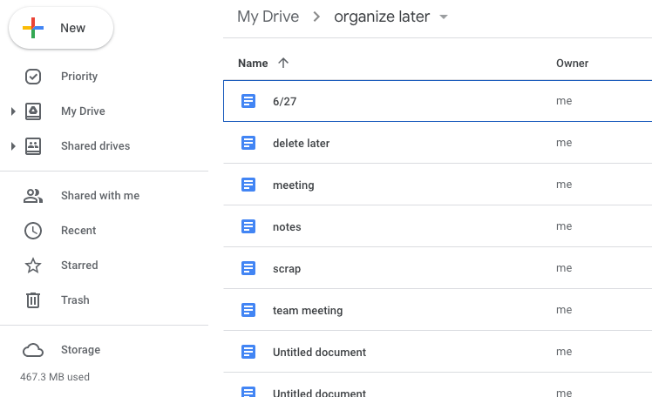This screenshot has width=652, height=397.
Task: Click the Priority checkmark icon
Action: pyautogui.click(x=33, y=77)
